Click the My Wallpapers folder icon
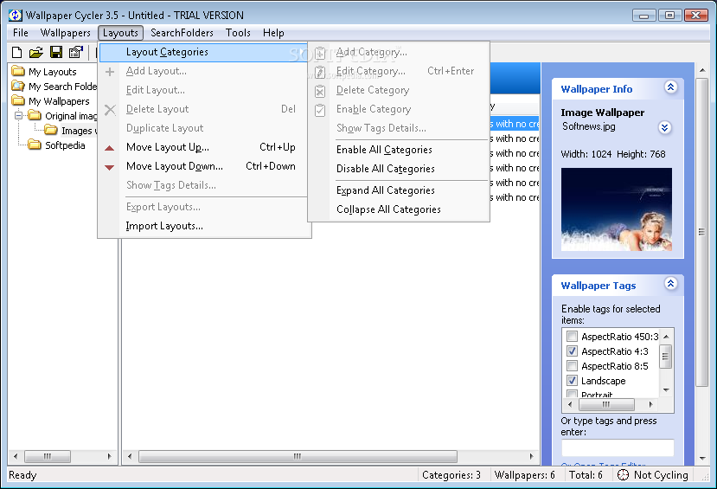Screen dimensions: 717x489 point(18,100)
